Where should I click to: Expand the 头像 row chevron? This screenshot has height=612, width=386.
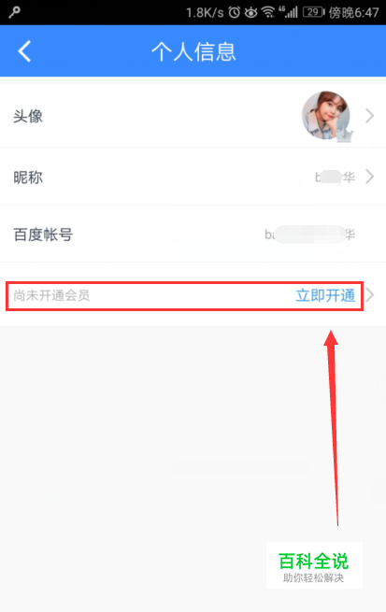[x=369, y=116]
